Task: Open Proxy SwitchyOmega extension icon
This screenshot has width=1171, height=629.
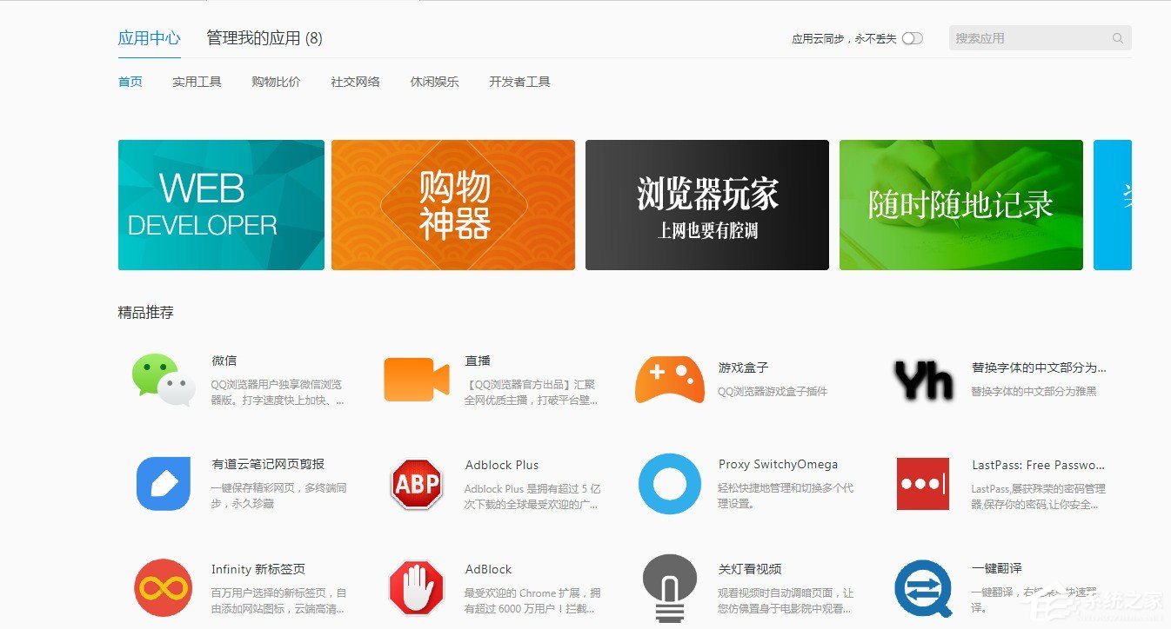Action: tap(668, 483)
